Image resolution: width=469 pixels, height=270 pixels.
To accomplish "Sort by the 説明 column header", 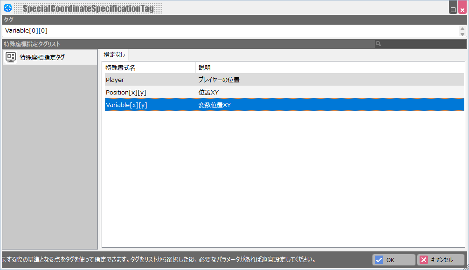I will pyautogui.click(x=329, y=67).
